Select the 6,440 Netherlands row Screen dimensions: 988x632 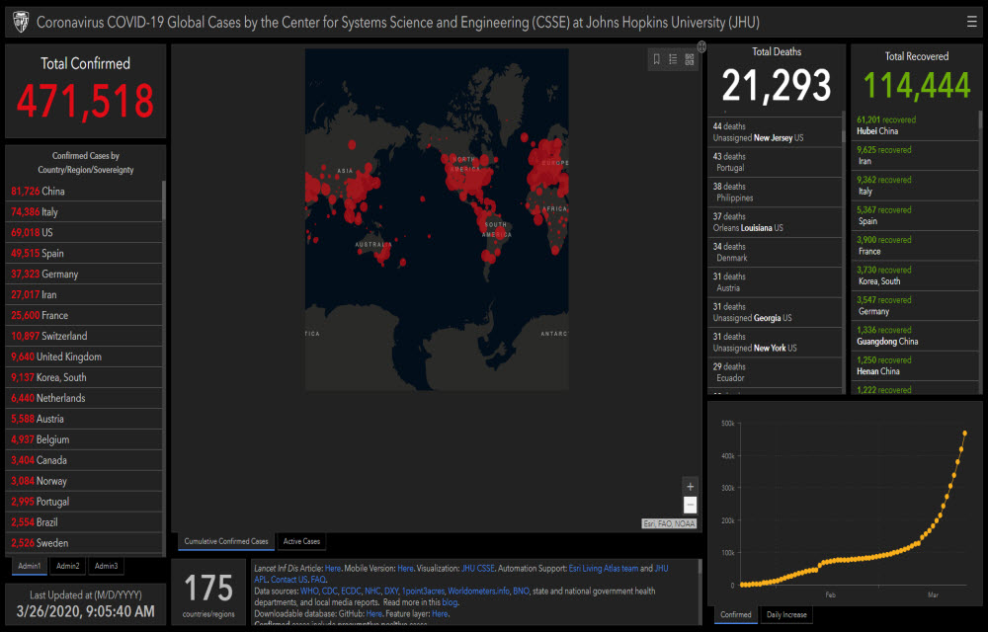(84, 398)
